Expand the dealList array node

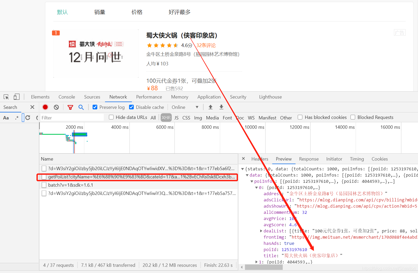click(261, 231)
